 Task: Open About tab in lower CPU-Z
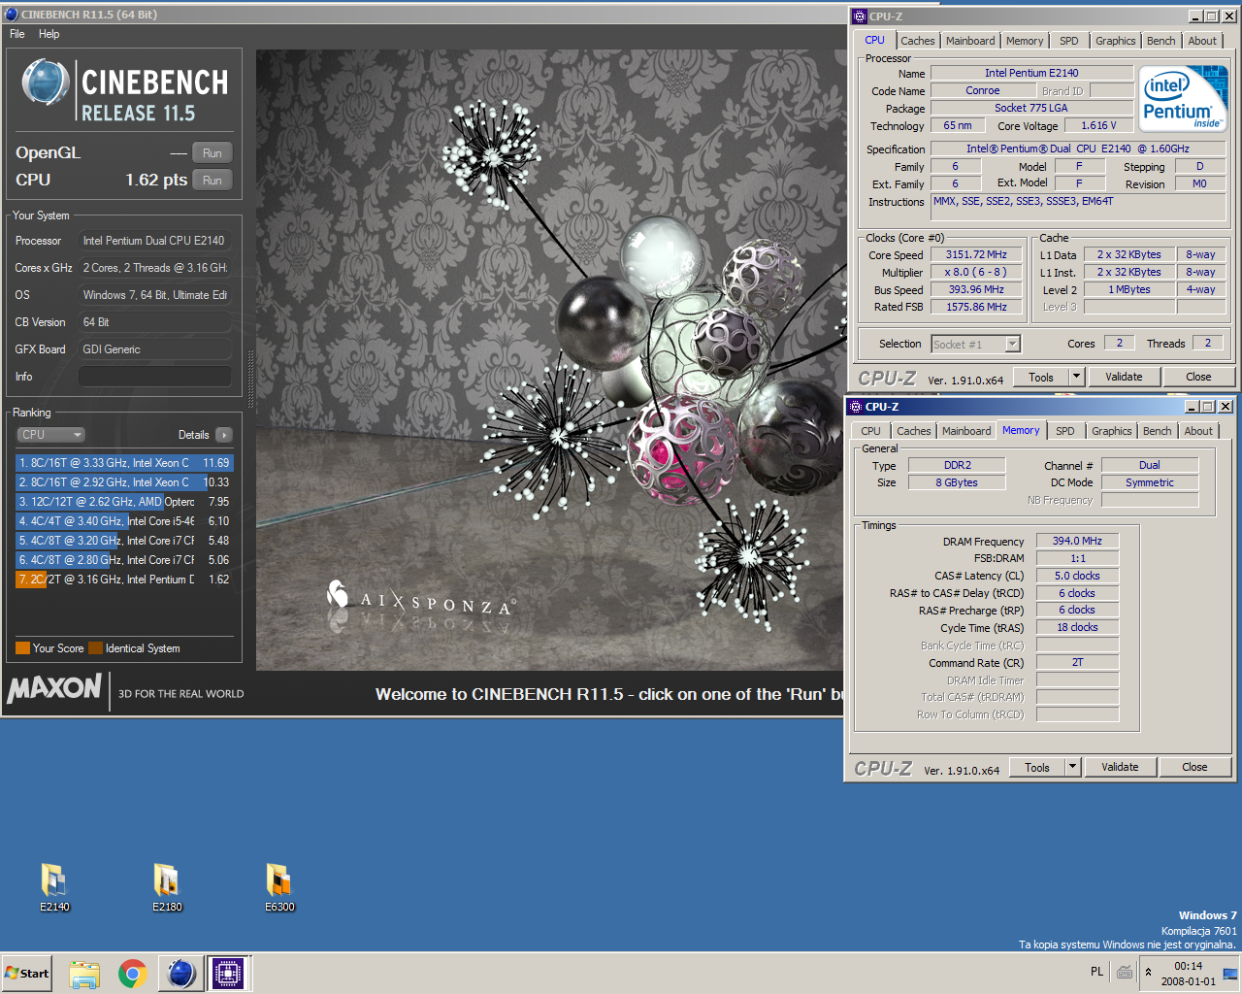coord(1198,431)
